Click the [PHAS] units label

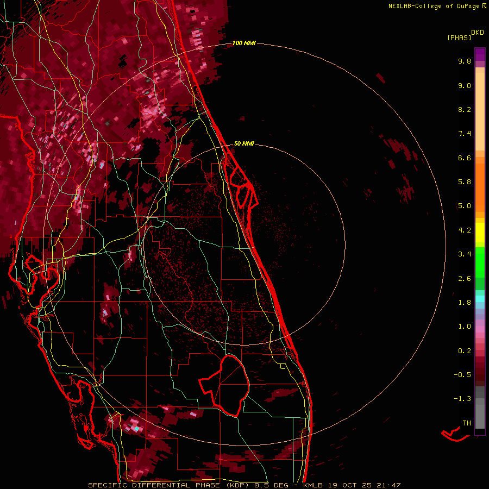coord(459,38)
